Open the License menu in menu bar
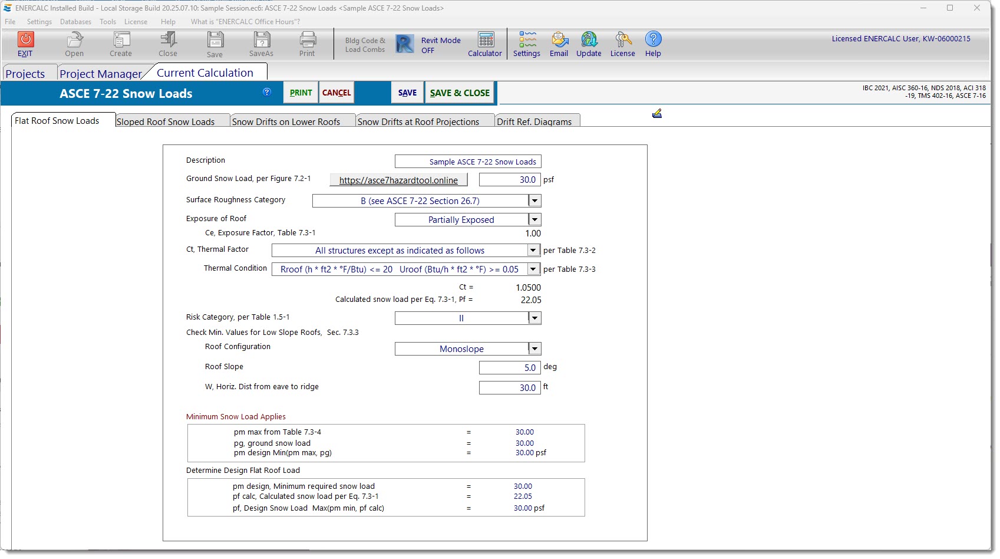Viewport: 1000px width, 559px height. coord(136,22)
